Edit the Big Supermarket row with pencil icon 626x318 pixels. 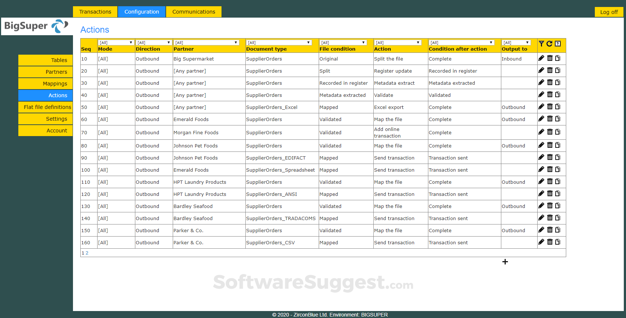(x=541, y=58)
